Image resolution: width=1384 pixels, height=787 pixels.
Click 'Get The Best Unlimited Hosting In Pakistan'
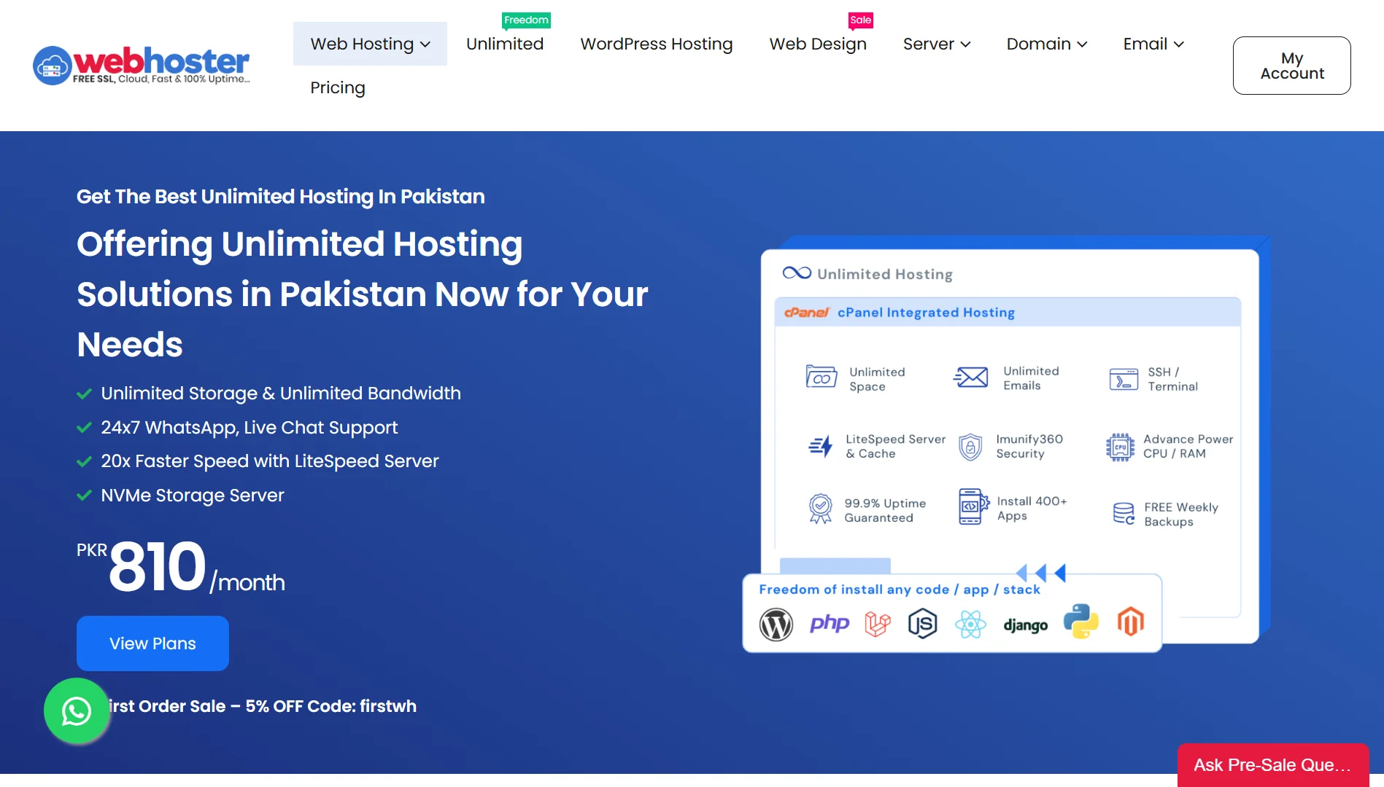(281, 197)
